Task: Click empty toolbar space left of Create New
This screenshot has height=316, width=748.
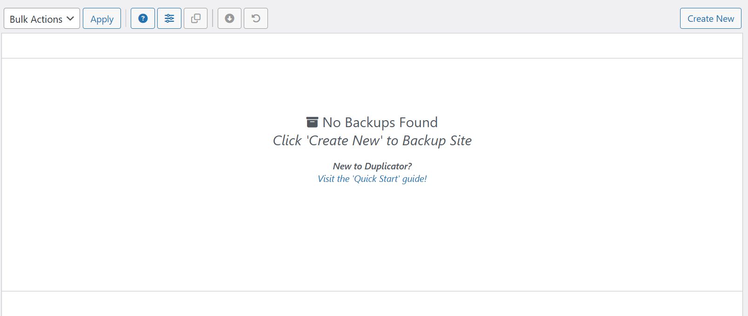Action: [465, 19]
